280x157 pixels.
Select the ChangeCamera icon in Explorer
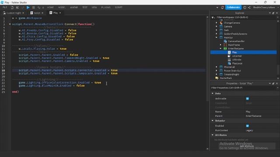(x=221, y=23)
